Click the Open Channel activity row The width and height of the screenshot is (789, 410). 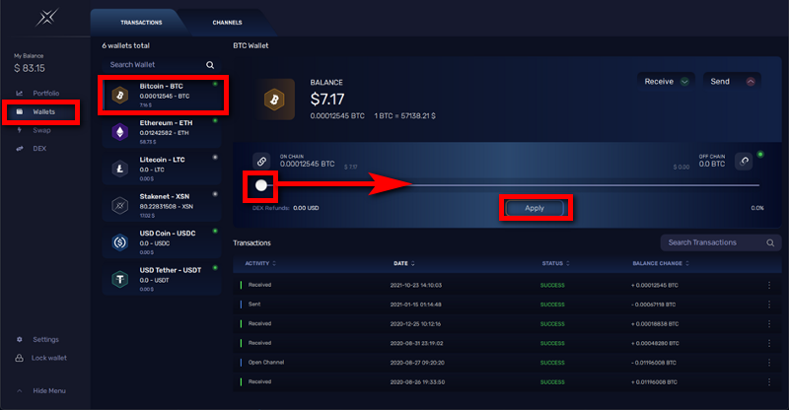(x=507, y=363)
